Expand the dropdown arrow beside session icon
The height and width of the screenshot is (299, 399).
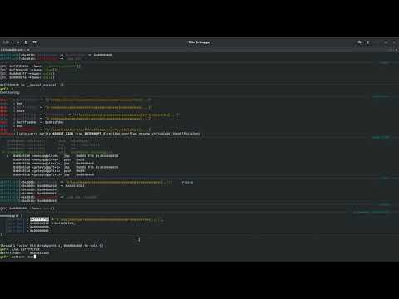[x=12, y=42]
